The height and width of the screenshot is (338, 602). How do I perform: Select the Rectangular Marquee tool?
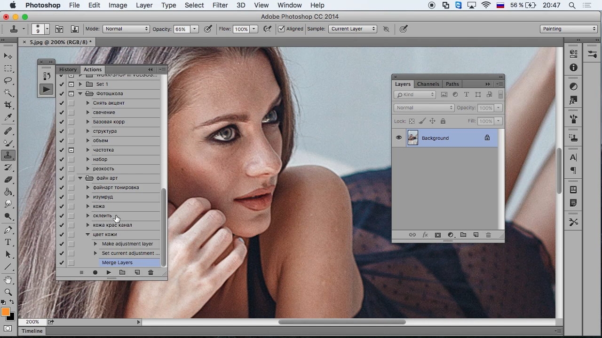[8, 69]
